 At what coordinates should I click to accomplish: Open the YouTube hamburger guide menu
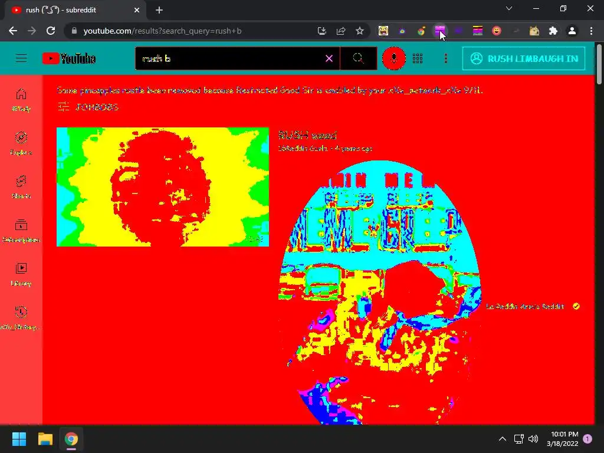tap(21, 58)
